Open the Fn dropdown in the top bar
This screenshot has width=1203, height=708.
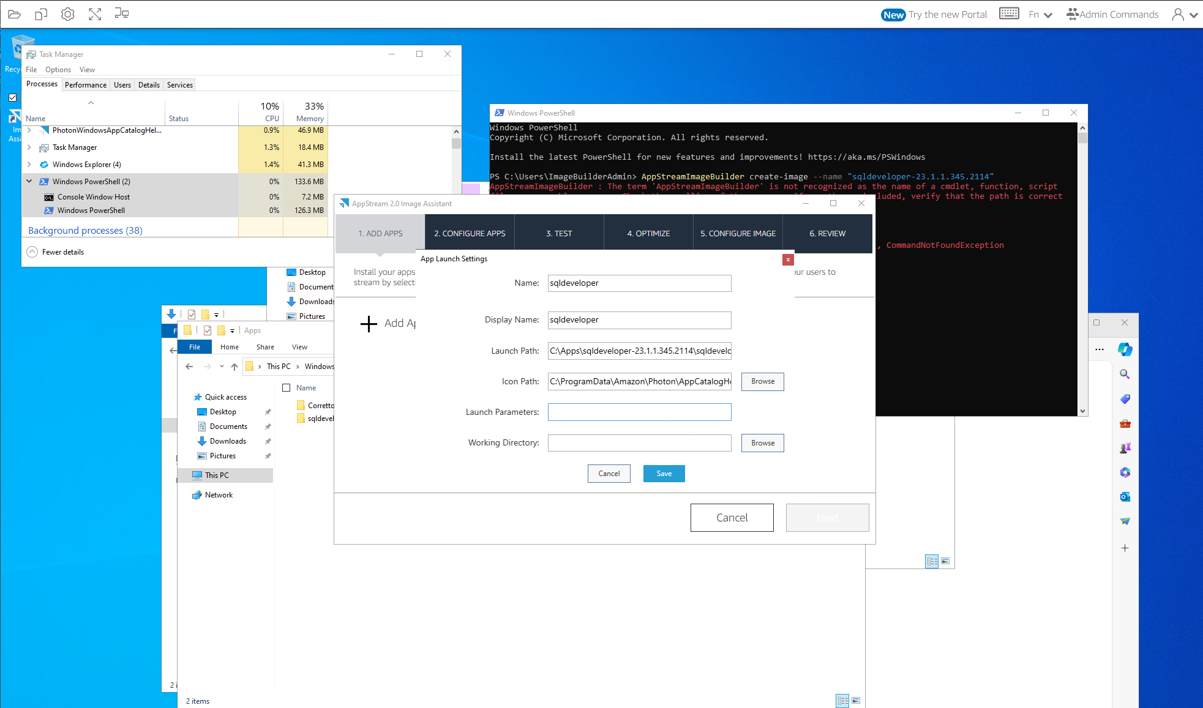click(1041, 13)
